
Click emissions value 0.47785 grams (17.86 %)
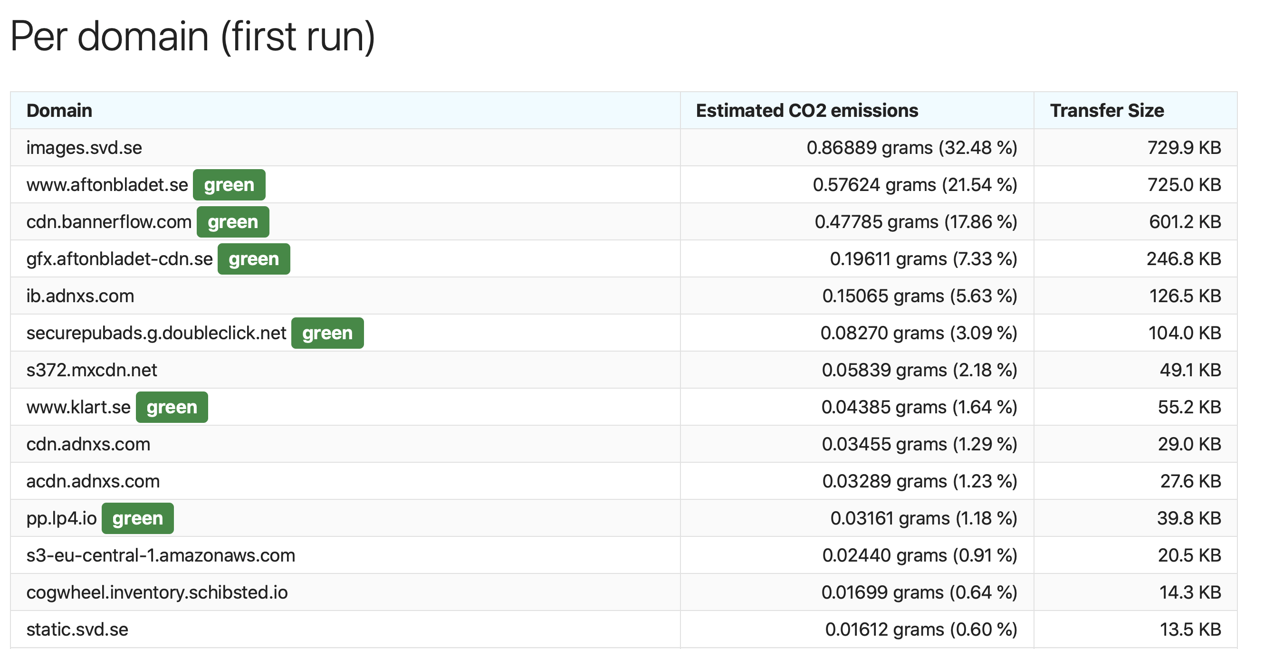916,222
